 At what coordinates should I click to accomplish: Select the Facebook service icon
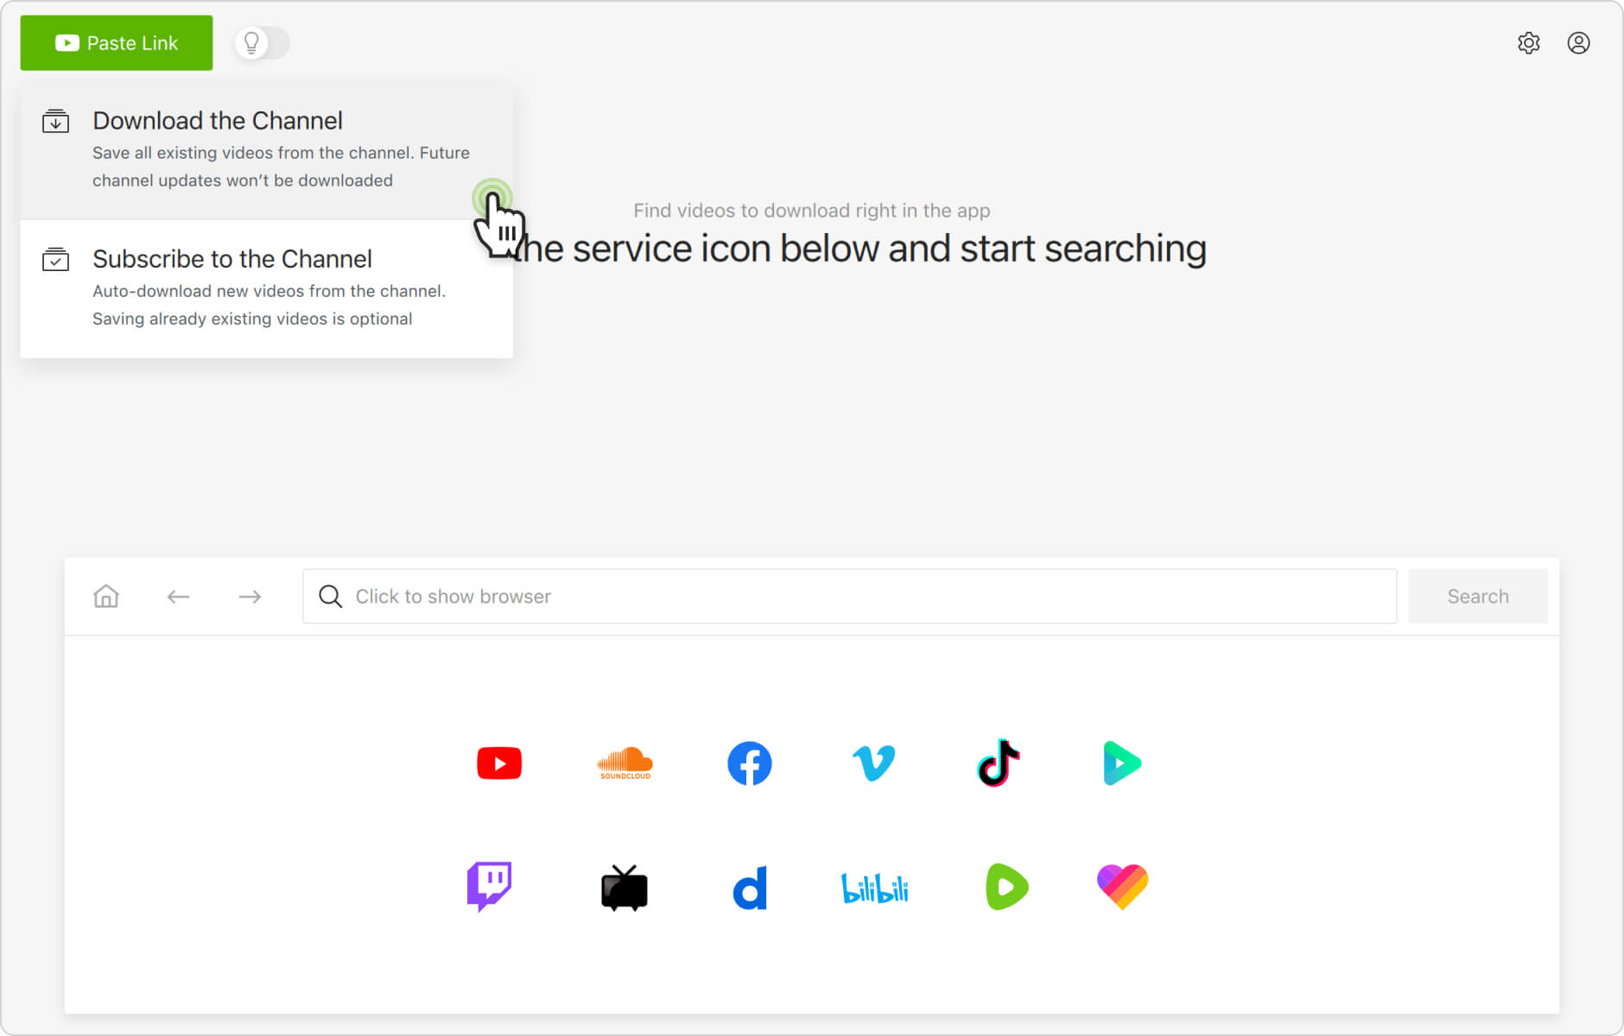(749, 763)
